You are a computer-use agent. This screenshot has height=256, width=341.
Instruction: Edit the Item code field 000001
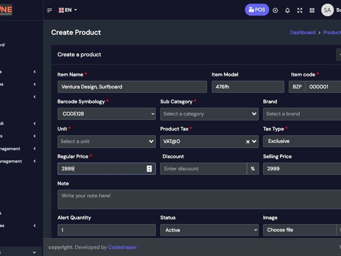[323, 87]
